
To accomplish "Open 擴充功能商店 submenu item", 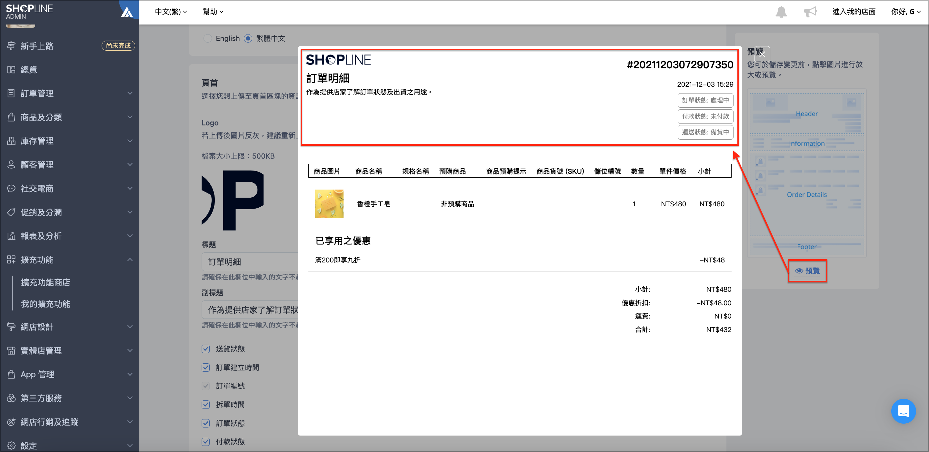I will 45,283.
